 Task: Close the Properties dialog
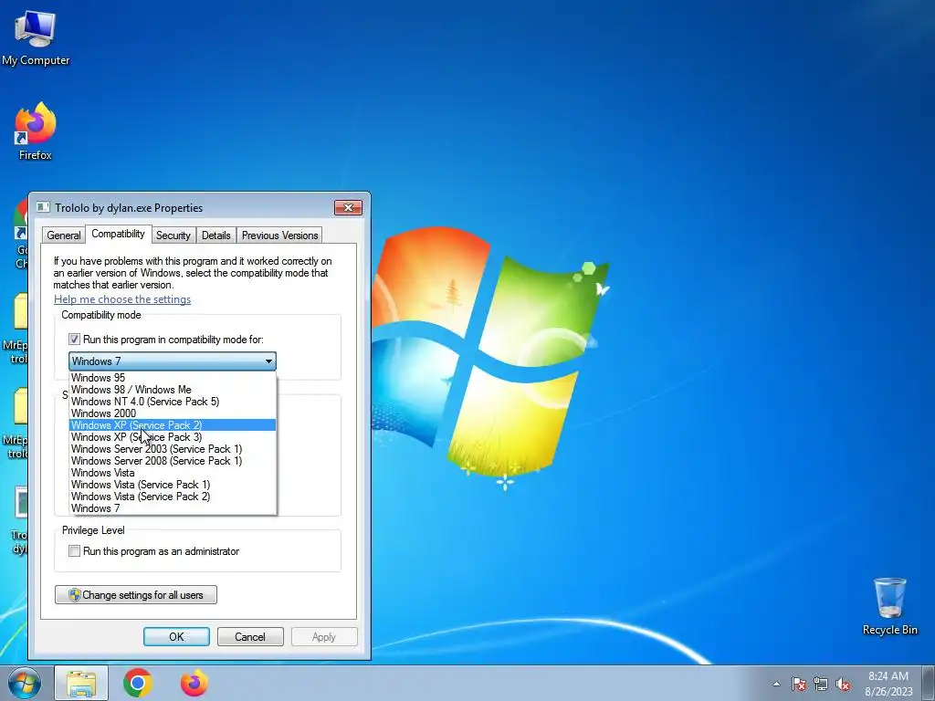[x=348, y=207]
